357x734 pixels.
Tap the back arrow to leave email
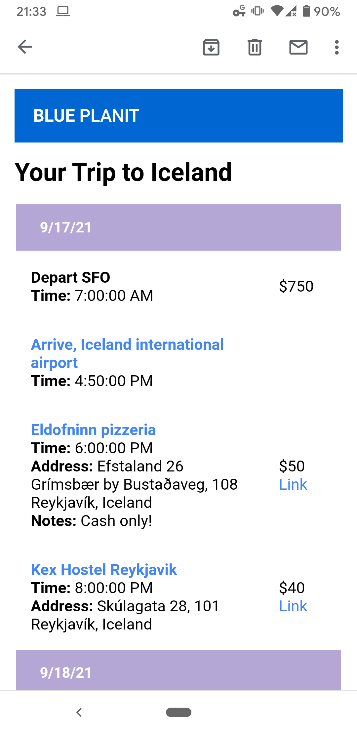tap(25, 47)
